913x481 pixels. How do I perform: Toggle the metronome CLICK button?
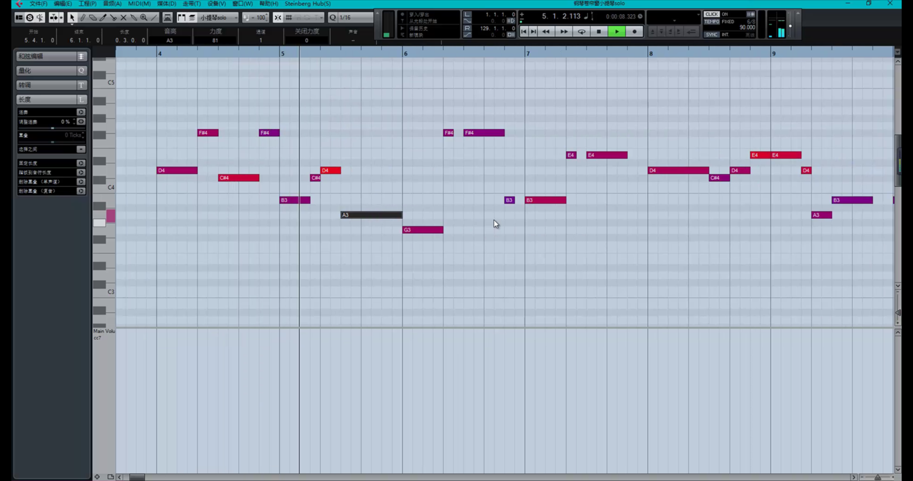[711, 14]
